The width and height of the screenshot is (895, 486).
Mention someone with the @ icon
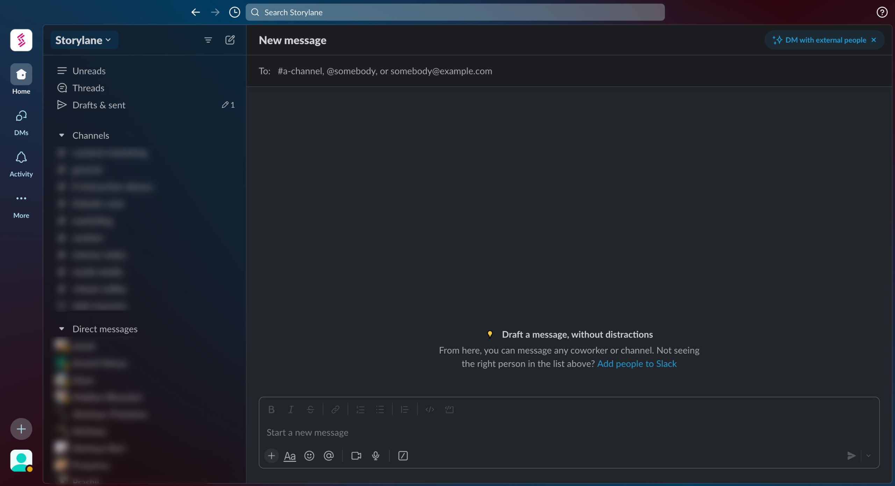click(329, 456)
